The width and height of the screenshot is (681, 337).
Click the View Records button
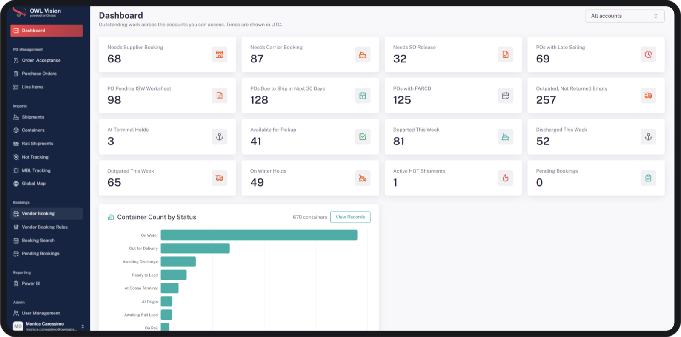pos(350,217)
